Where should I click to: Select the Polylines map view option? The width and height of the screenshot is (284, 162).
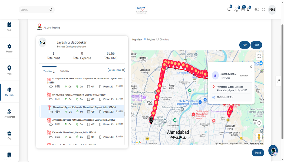pos(145,39)
